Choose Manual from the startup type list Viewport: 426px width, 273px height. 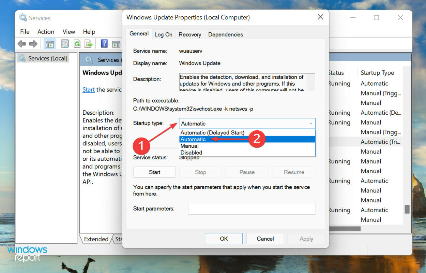[x=247, y=146]
